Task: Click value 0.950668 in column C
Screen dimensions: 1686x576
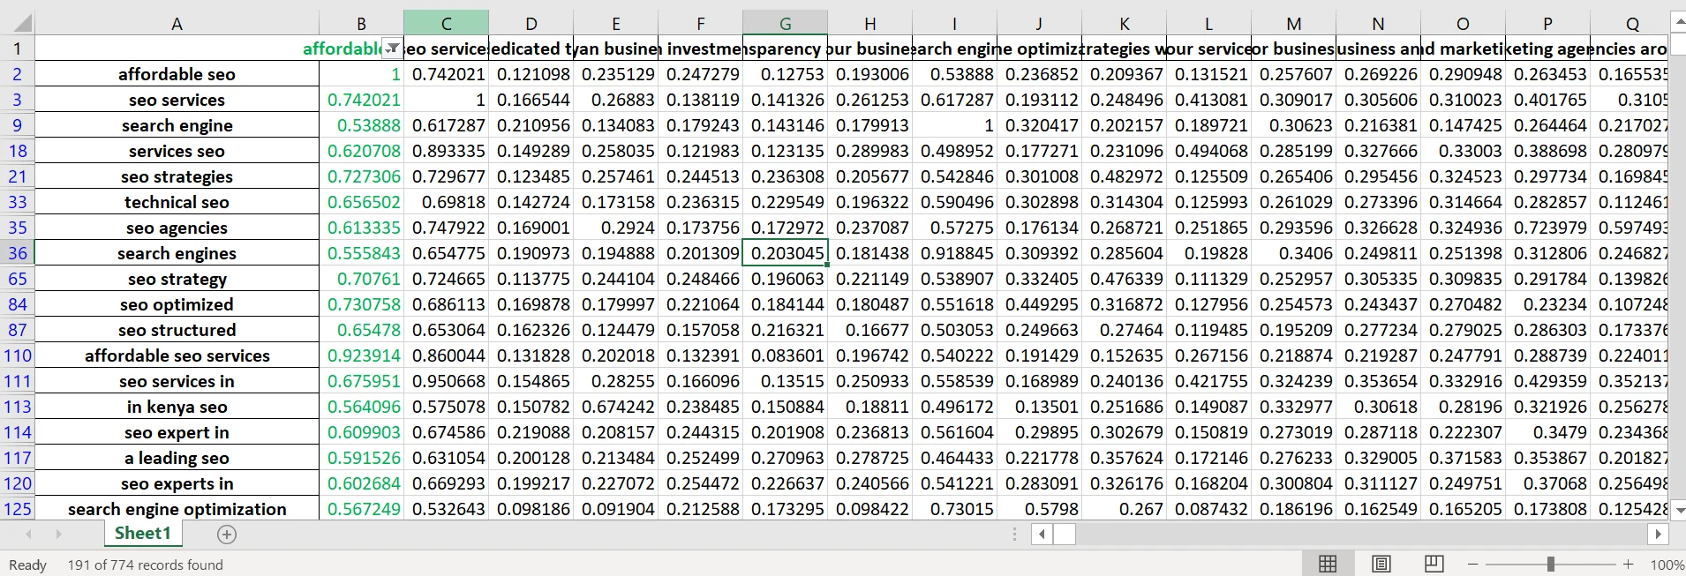Action: 446,381
